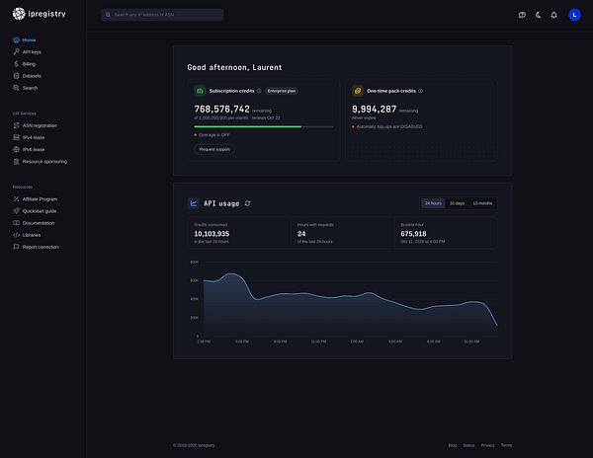Screen dimensions: 593x458
Task: Toggle dark mode moon icon
Action: pyautogui.click(x=538, y=15)
